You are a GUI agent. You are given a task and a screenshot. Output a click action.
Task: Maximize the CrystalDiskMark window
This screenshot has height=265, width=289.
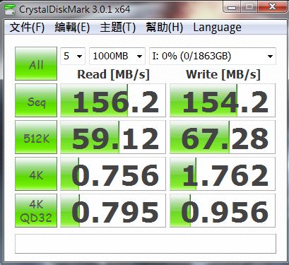249,7
